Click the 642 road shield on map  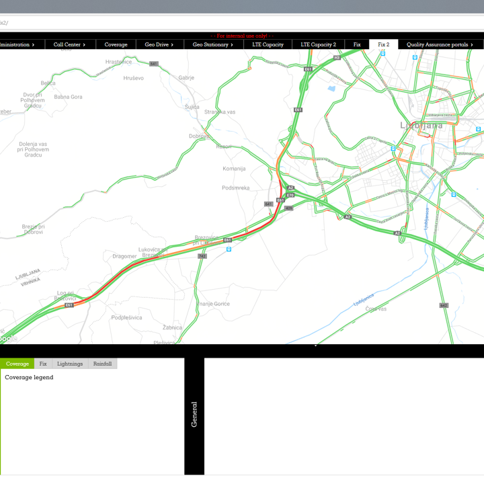pos(444,305)
